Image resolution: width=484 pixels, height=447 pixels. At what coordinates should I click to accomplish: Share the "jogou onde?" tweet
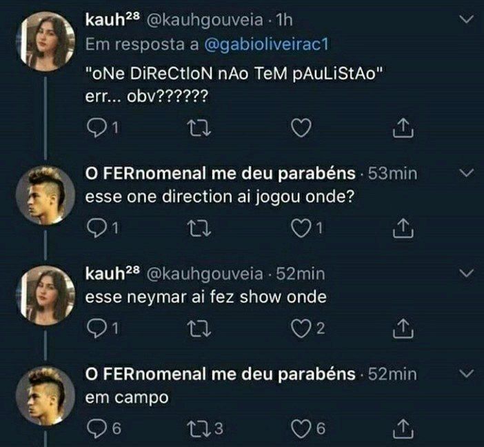click(x=403, y=228)
